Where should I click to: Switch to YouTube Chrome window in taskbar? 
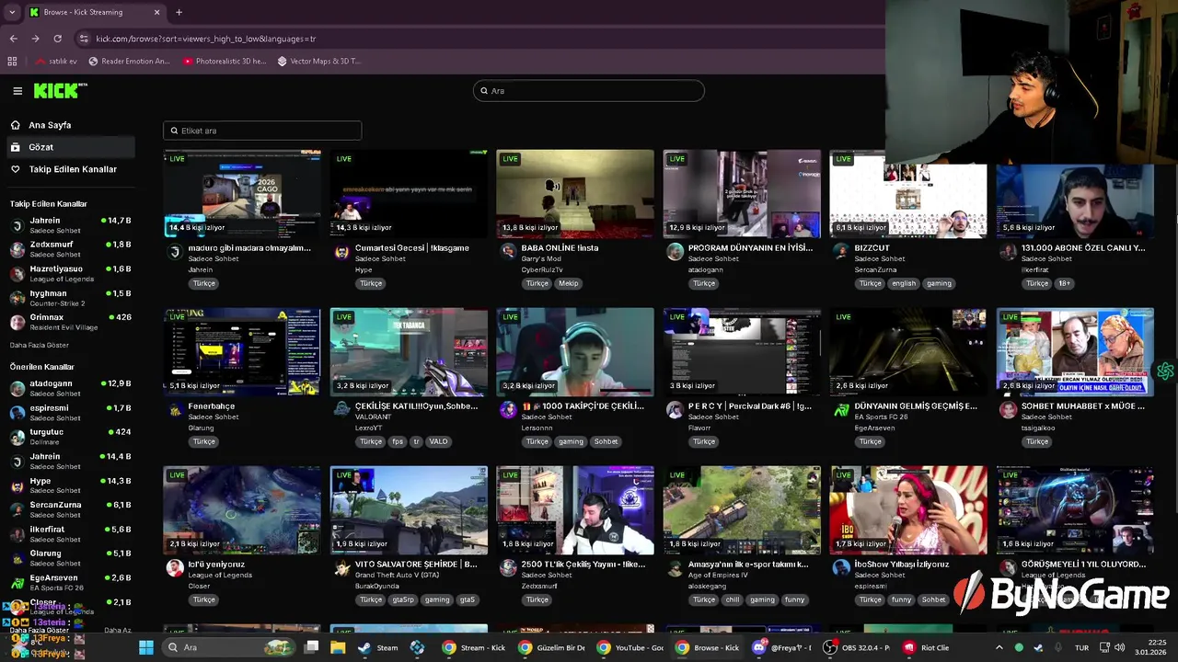(630, 647)
